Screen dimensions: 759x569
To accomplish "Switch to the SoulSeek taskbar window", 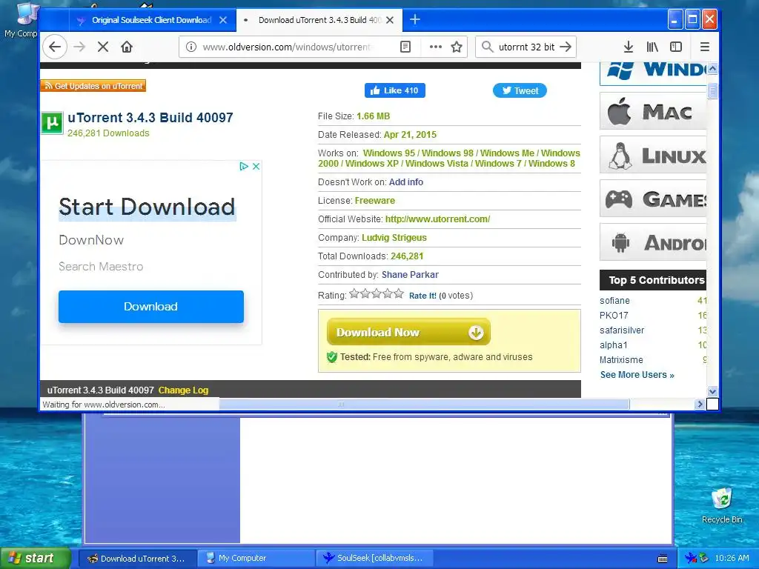I will 374,558.
